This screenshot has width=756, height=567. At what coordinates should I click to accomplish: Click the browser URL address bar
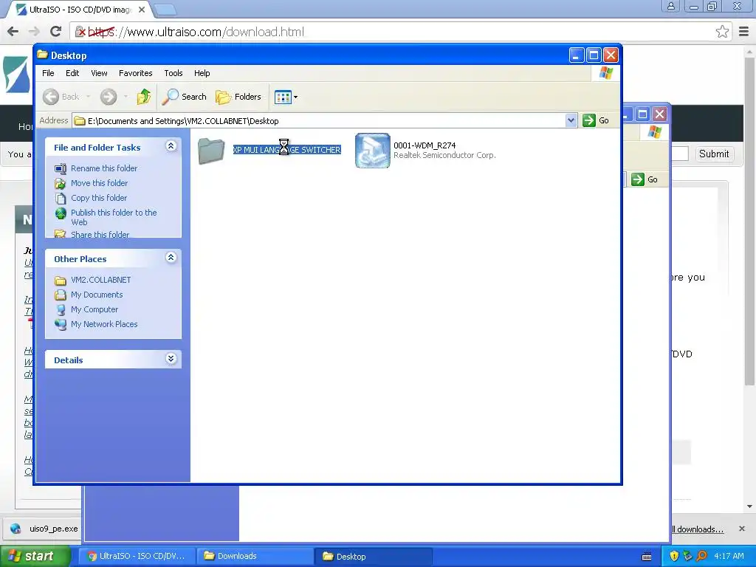click(x=400, y=32)
